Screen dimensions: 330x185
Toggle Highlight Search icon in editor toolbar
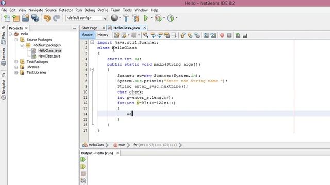[167, 35]
